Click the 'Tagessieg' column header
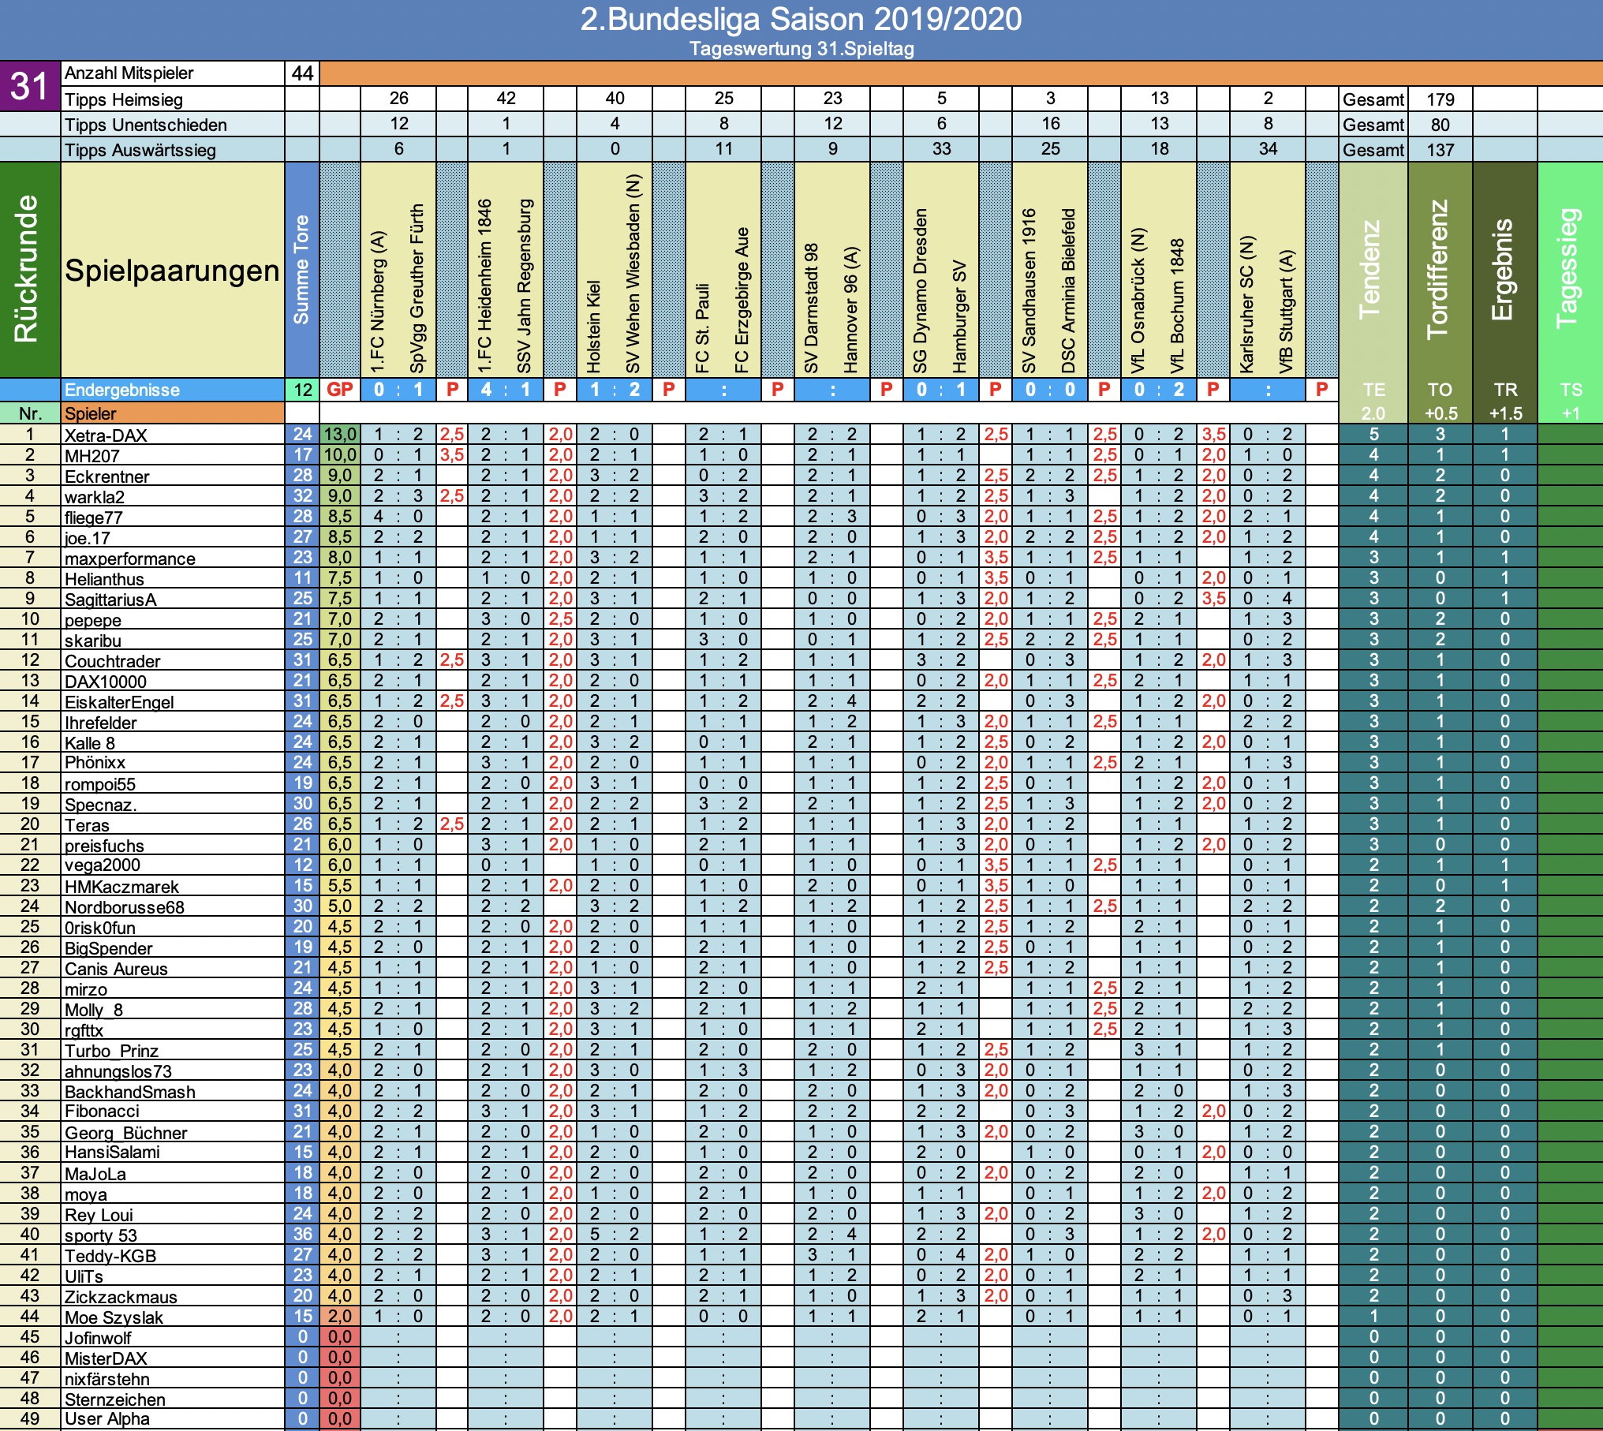The height and width of the screenshot is (1431, 1603). point(1570,269)
